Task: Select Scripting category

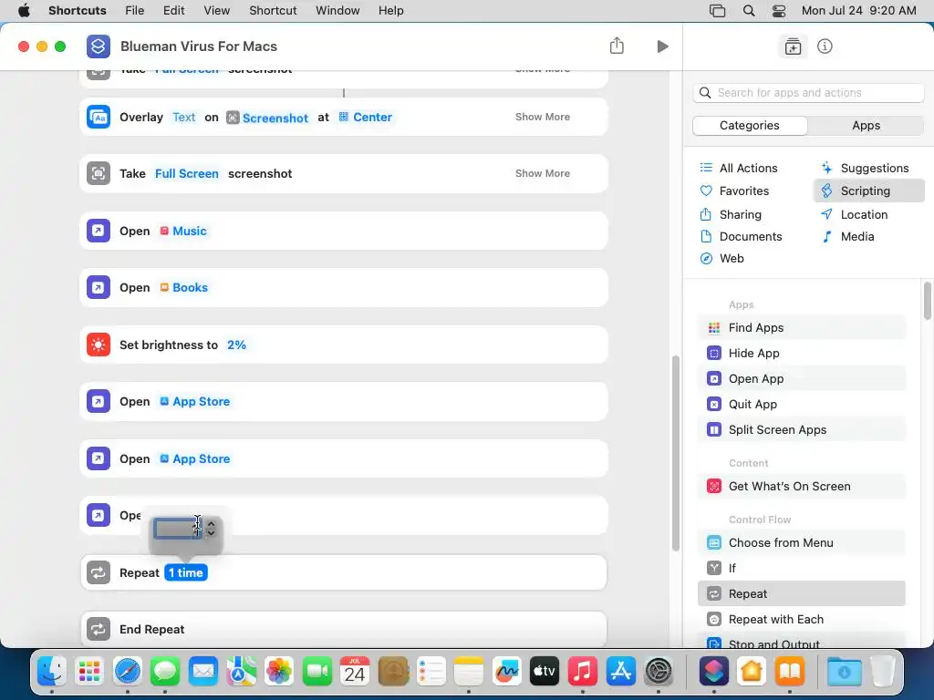Action: [x=868, y=190]
